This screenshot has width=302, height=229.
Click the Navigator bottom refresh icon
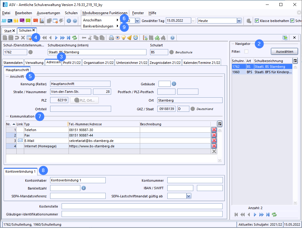click(x=274, y=215)
